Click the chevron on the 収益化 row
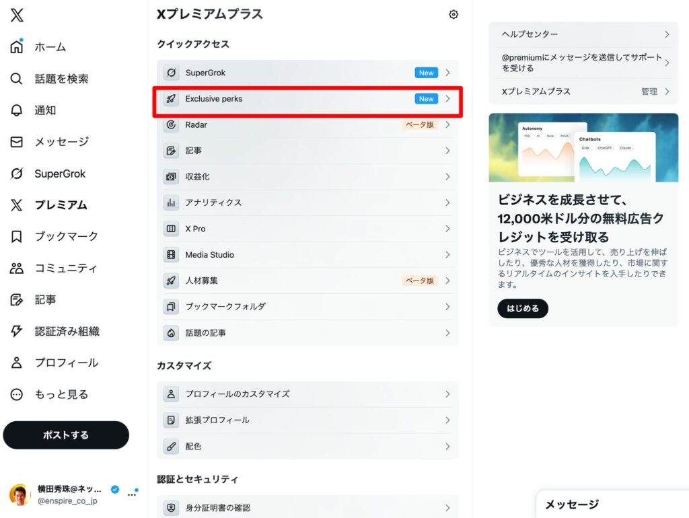The width and height of the screenshot is (689, 518). point(447,177)
